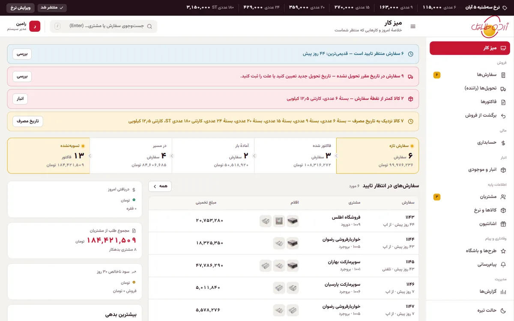The width and height of the screenshot is (514, 321).
Task: Open the سود ناخالص ۳۰ روز card
Action: point(75,282)
